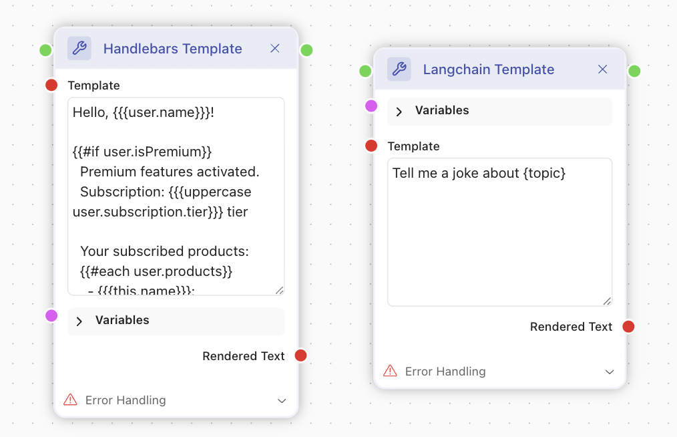This screenshot has height=437, width=677.
Task: Close the Langchain Template node
Action: click(x=602, y=69)
